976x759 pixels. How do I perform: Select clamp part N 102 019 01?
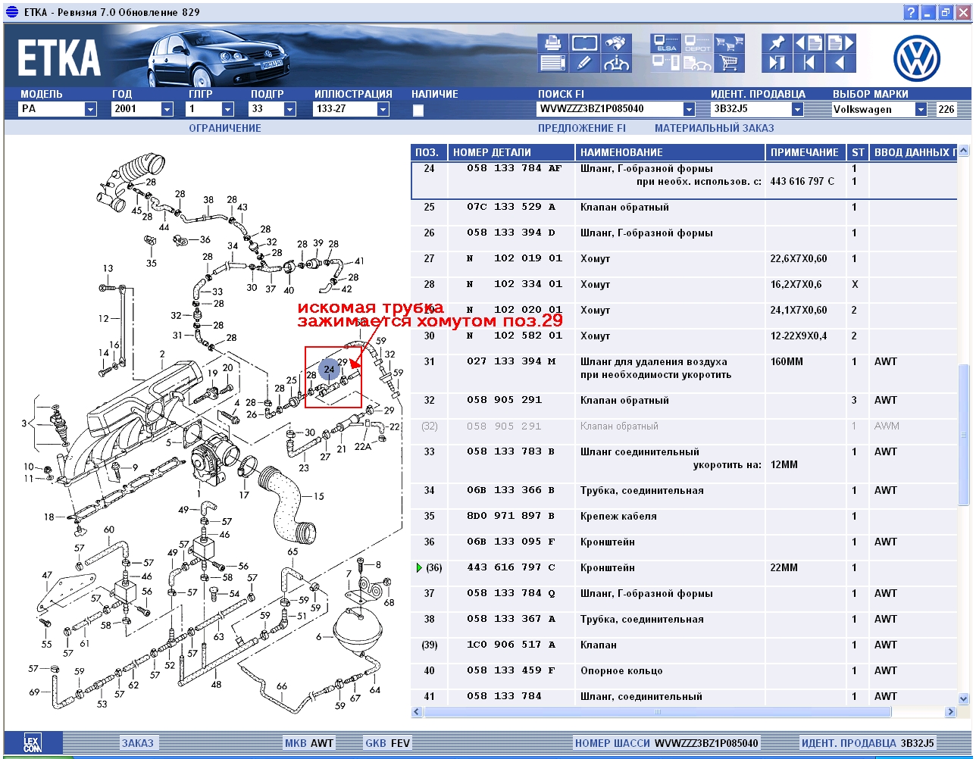click(x=515, y=258)
